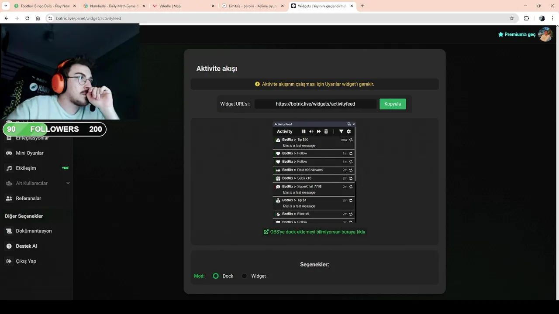559x314 pixels.
Task: Click the browser address bar
Action: coord(279,18)
